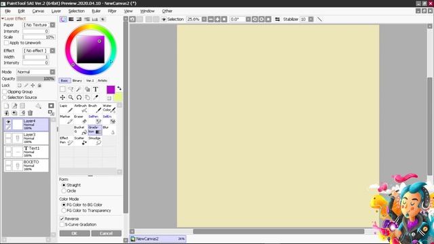This screenshot has width=434, height=244.
Task: Select the eyedropper color picker tool
Action: click(96, 98)
